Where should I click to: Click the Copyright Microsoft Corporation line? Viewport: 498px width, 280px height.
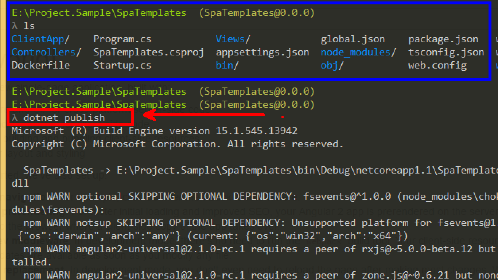(x=178, y=144)
